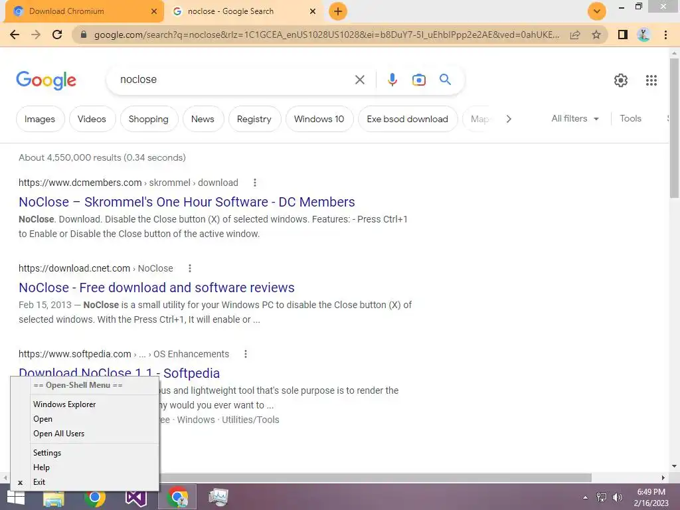Image resolution: width=680 pixels, height=510 pixels.
Task: Open the Chrome profile avatar
Action: coord(643,35)
